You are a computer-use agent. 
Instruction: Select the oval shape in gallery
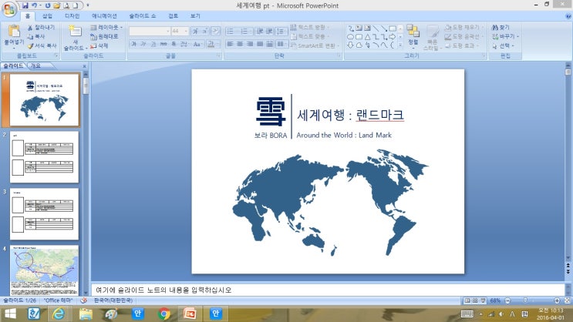click(x=350, y=37)
